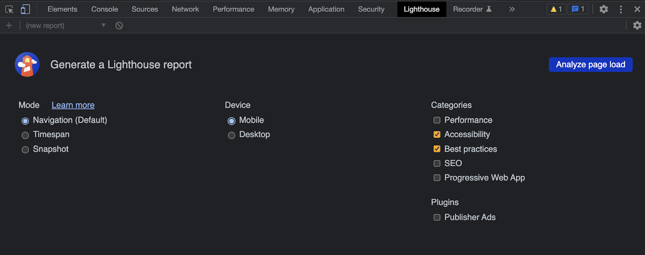The width and height of the screenshot is (645, 255).
Task: Close the DevTools panel
Action: tap(637, 9)
